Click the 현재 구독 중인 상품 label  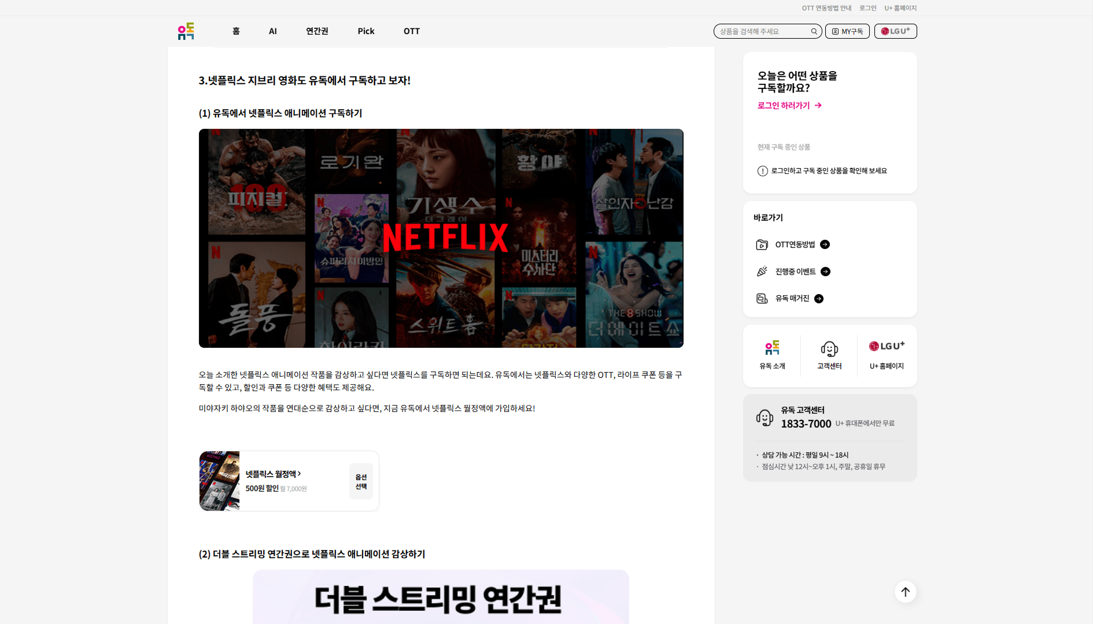[x=784, y=147]
